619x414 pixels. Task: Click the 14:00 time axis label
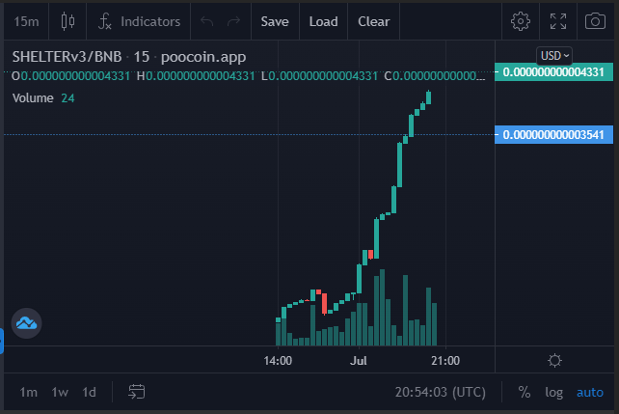[x=278, y=361]
